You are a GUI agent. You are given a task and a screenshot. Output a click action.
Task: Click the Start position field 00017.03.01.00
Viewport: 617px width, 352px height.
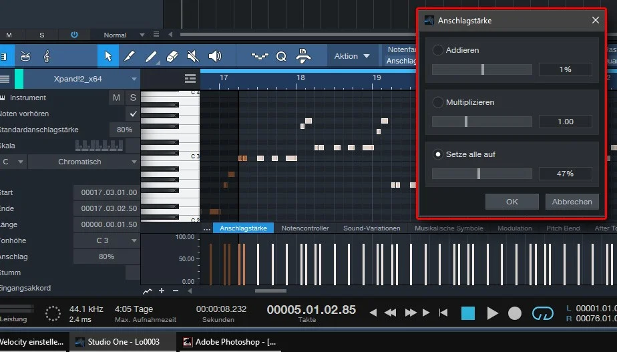pos(107,192)
